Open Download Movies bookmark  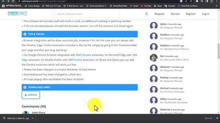(97, 6)
